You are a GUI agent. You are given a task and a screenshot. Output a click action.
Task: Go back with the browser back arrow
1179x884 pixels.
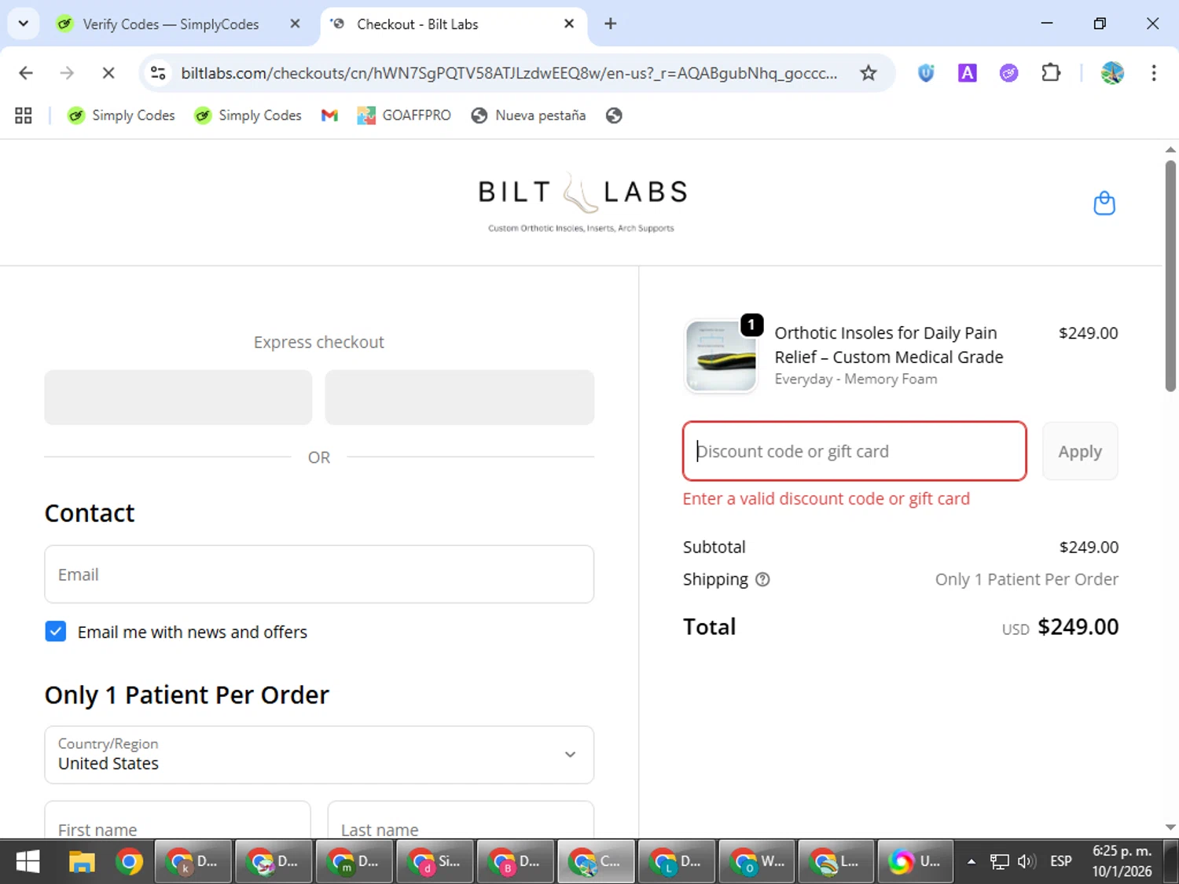26,73
